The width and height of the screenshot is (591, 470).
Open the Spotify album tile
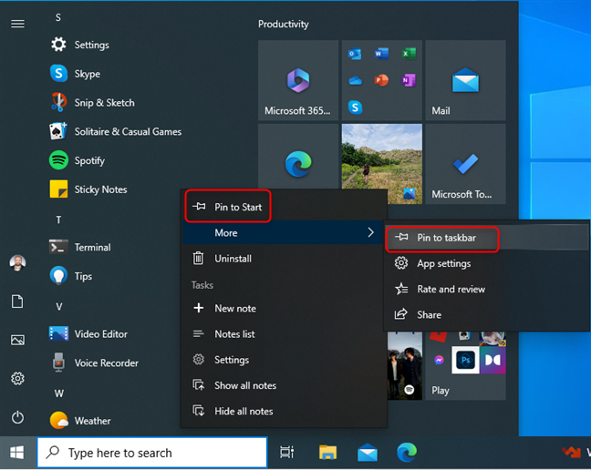click(x=404, y=366)
